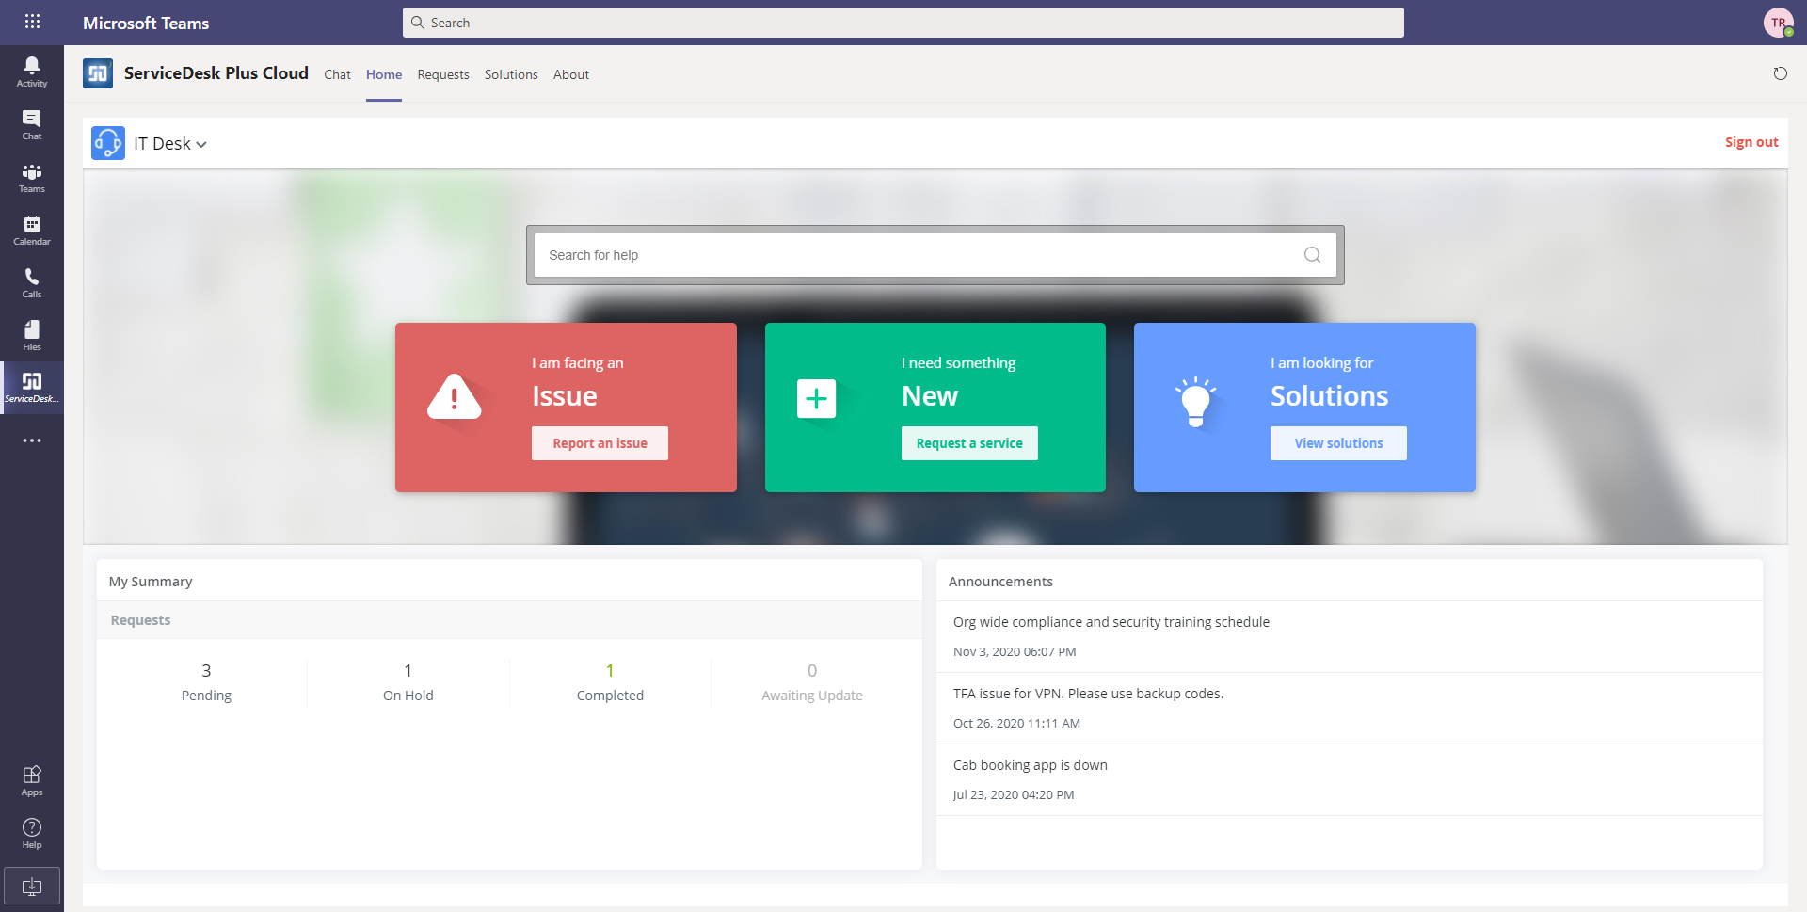Open Files in Teams sidebar
The image size is (1807, 912).
pos(32,335)
